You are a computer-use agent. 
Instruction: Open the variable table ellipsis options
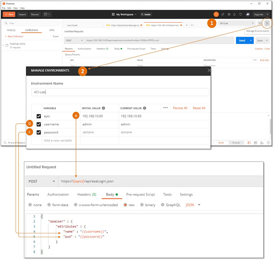165,108
